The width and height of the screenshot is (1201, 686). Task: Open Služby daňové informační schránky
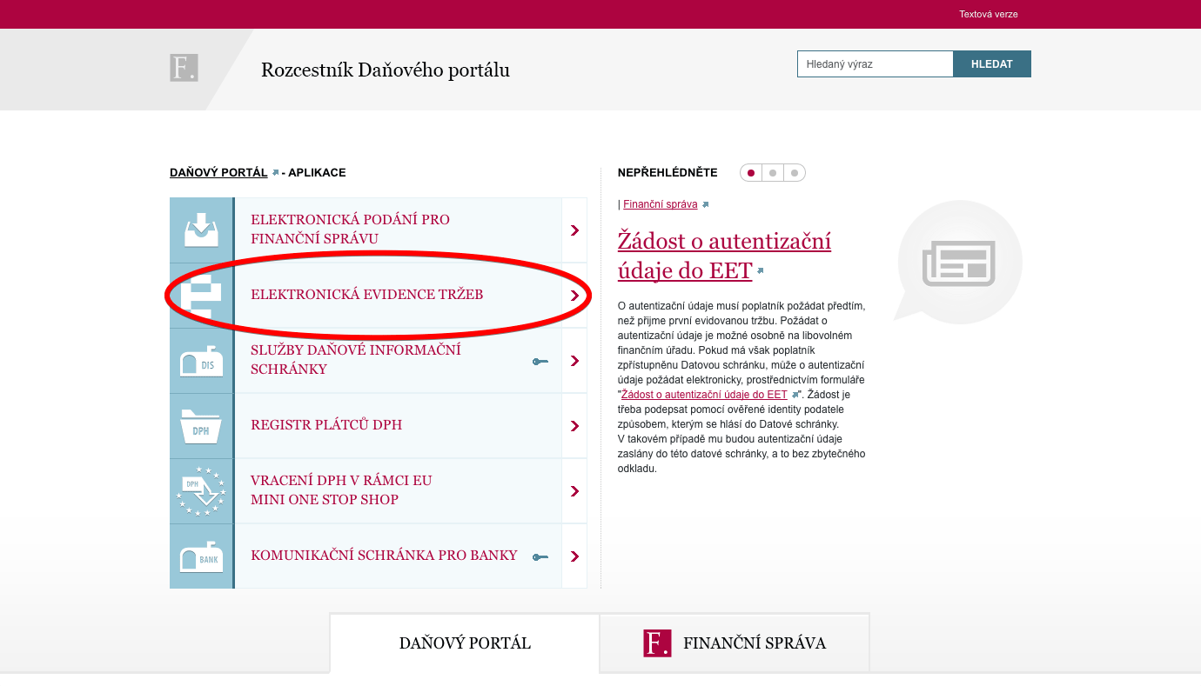pos(355,360)
